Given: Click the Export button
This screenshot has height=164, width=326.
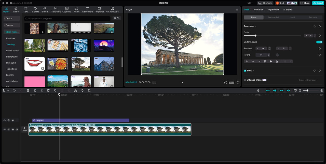Looking at the screenshot, I should 318,3.
